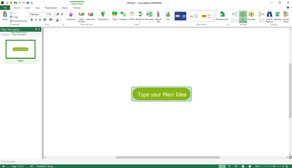Click the Map Minder icon

click(x=81, y=14)
